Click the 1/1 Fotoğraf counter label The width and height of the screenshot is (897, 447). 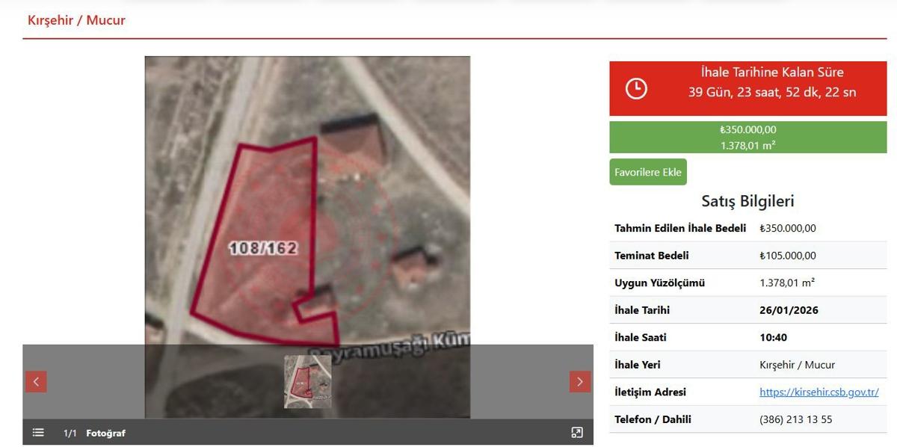click(94, 433)
